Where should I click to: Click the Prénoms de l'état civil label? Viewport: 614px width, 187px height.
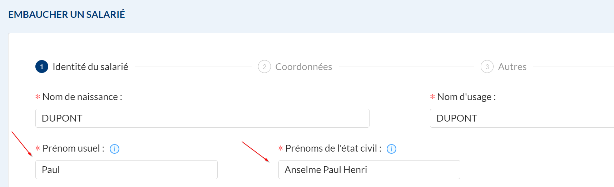point(333,148)
